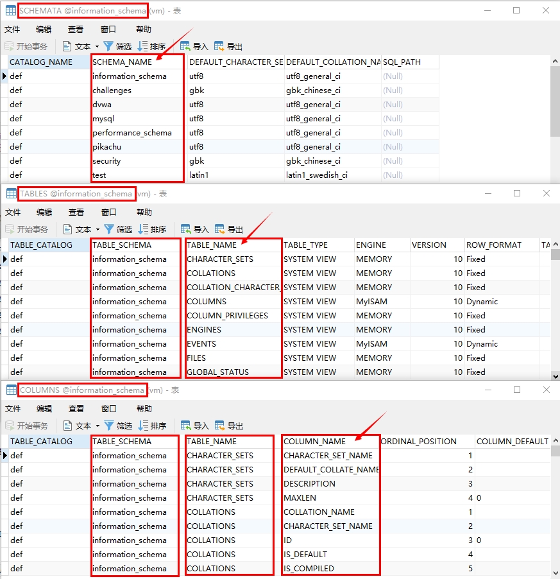The height and width of the screenshot is (579, 560).
Task: Select the pikachu schema name cell
Action: pyautogui.click(x=106, y=146)
